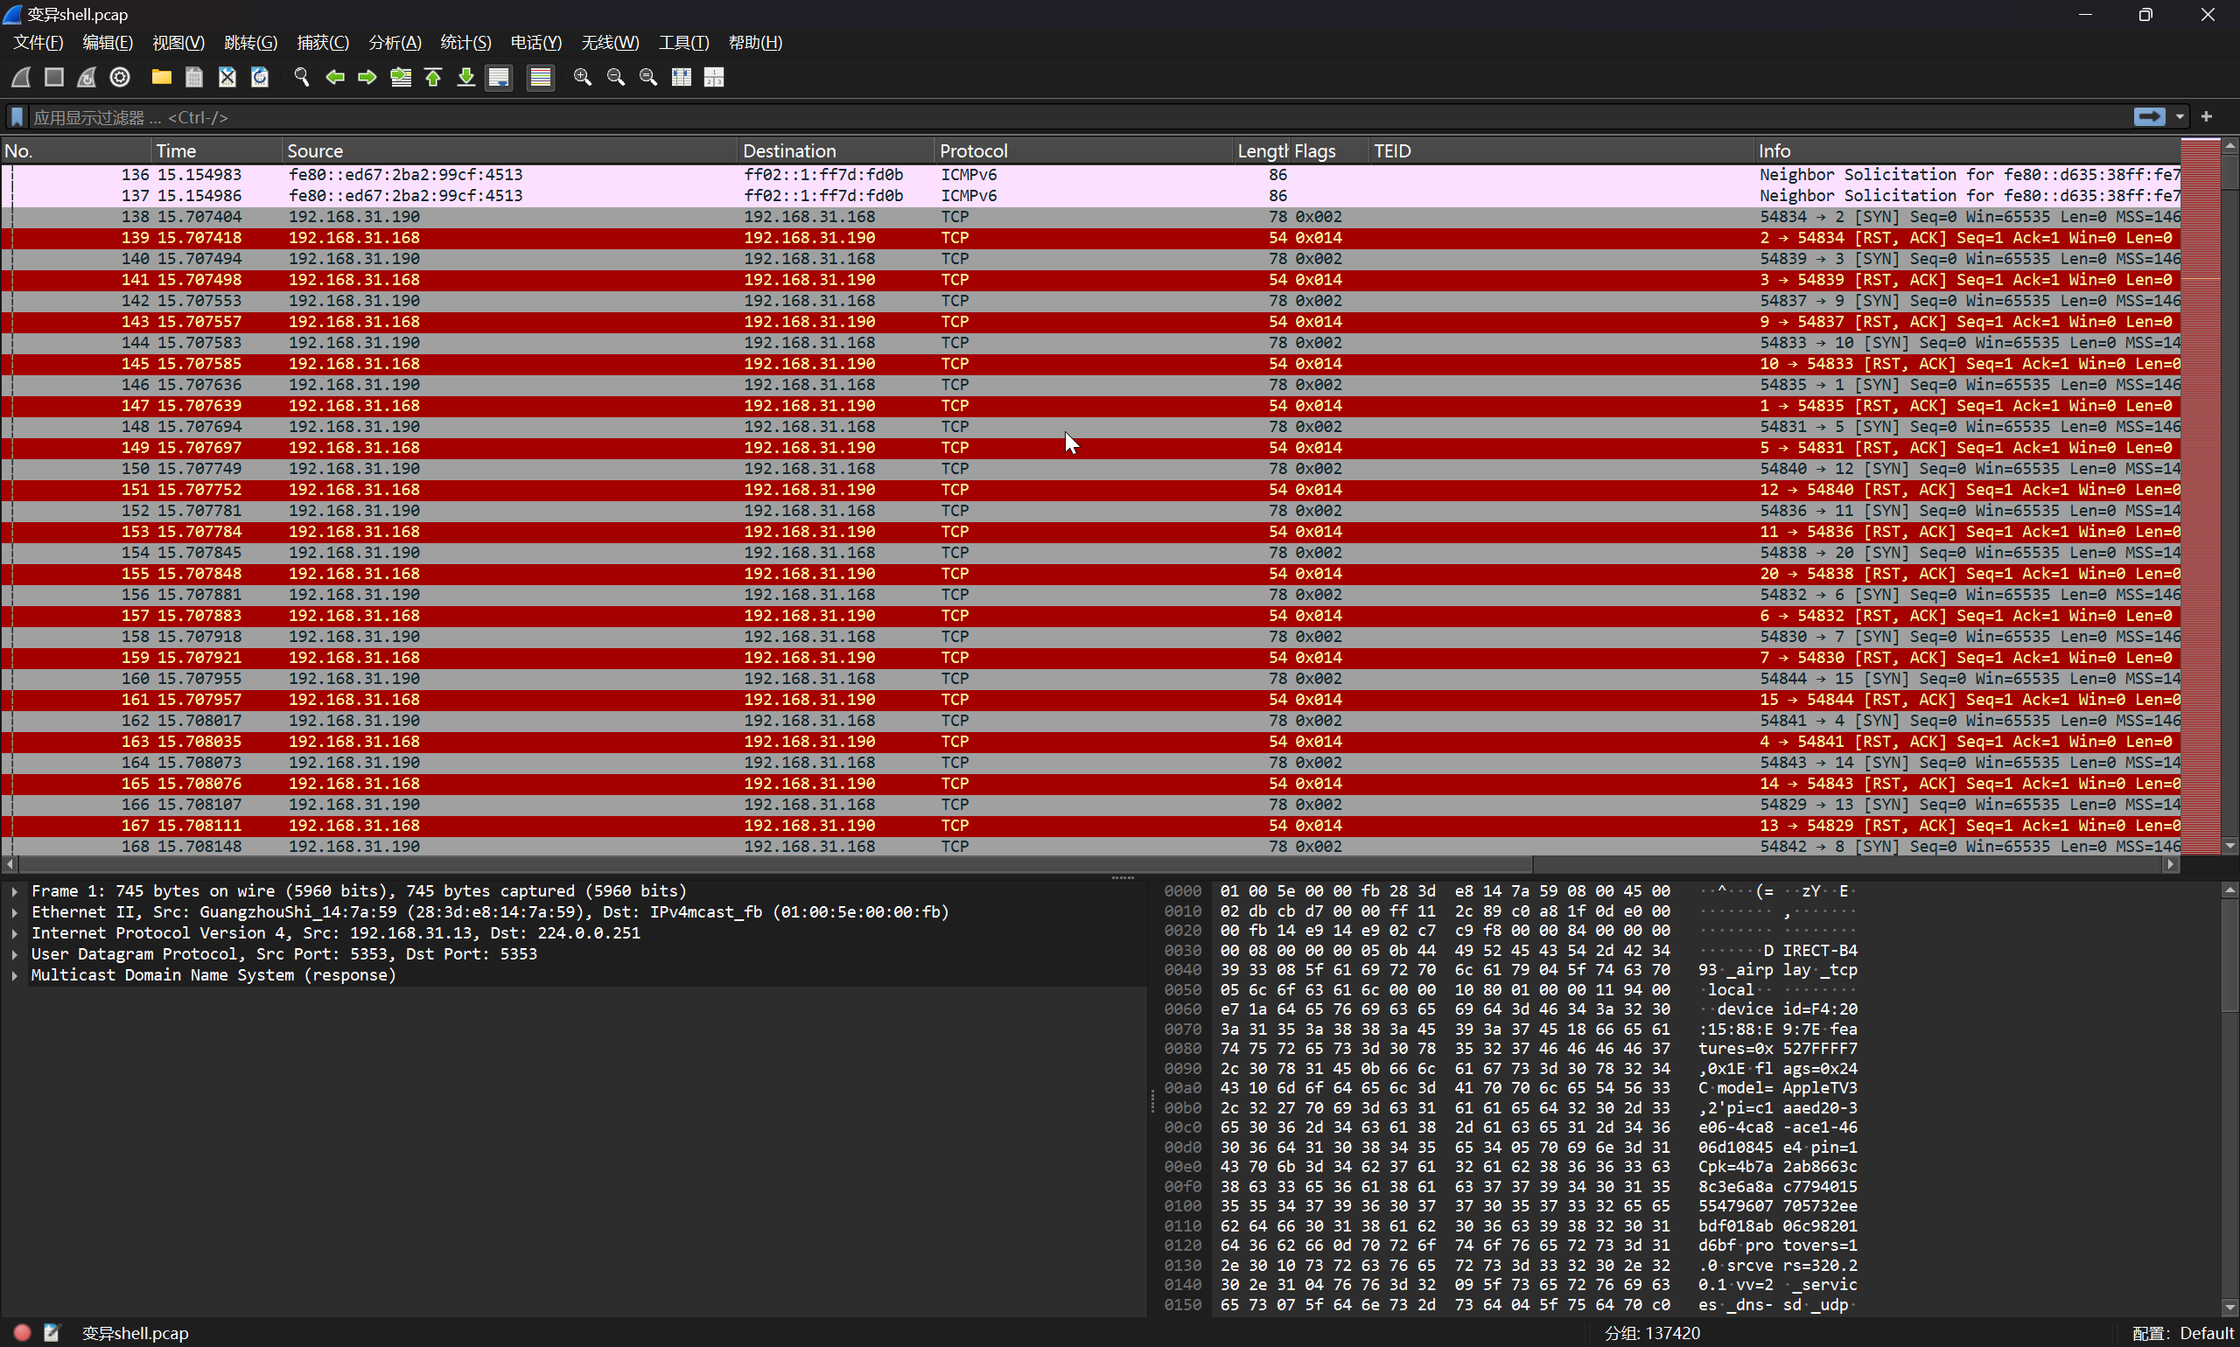Image resolution: width=2240 pixels, height=1347 pixels.
Task: Select packet 160 row to port 15
Action: point(1089,679)
